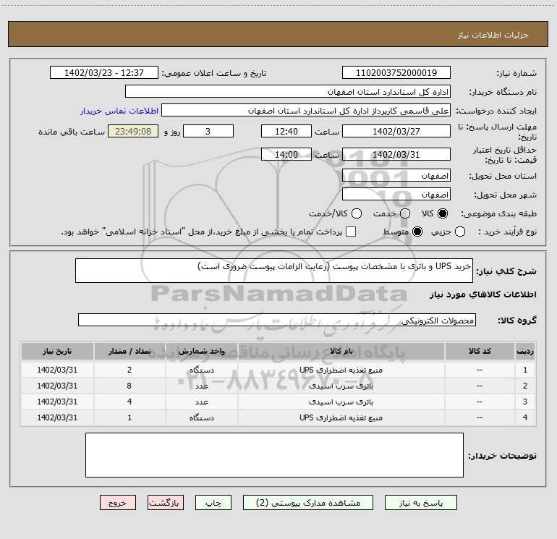The image size is (557, 539).
Task: Click quantity 1 in row 4
Action: point(129,418)
